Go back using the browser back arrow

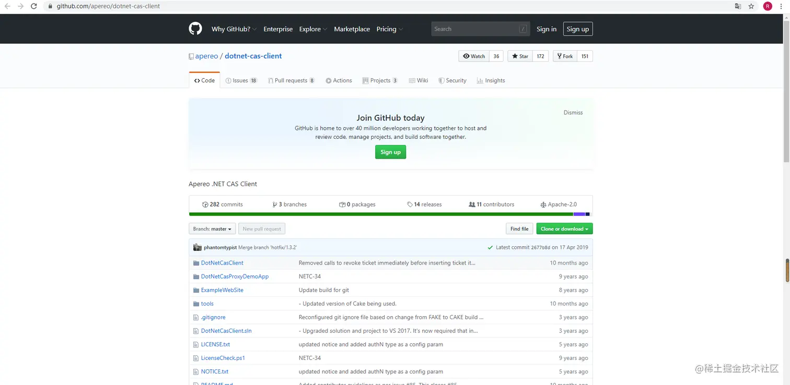[x=7, y=6]
